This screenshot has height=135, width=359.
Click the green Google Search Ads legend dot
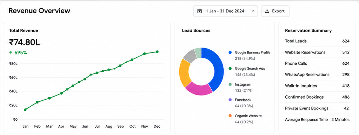tap(230, 69)
